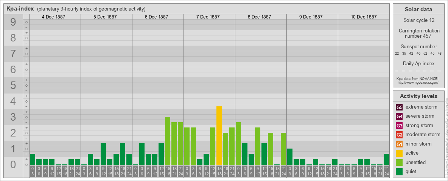Click the 21-24 time slot under 10 Dec
Screen dimensions: 448x181
(386, 172)
